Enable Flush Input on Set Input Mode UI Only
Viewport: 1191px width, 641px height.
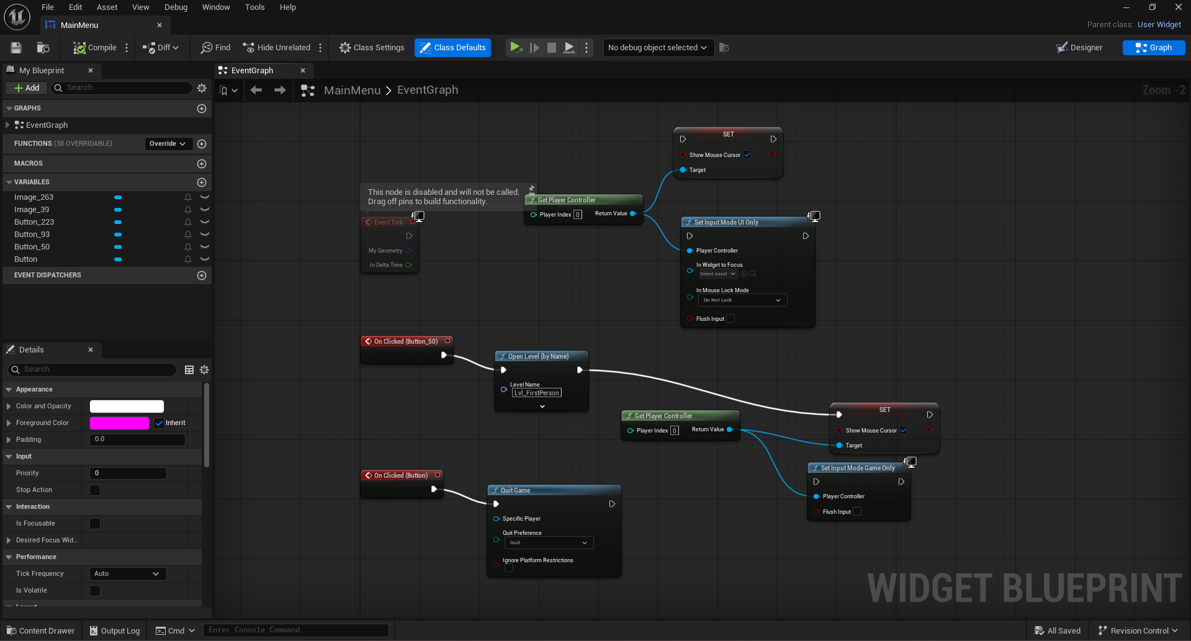[731, 318]
